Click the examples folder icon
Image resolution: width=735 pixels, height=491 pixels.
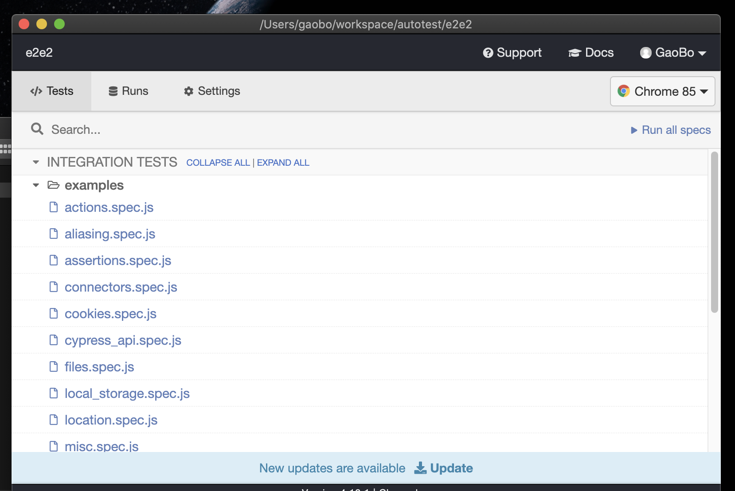[54, 185]
